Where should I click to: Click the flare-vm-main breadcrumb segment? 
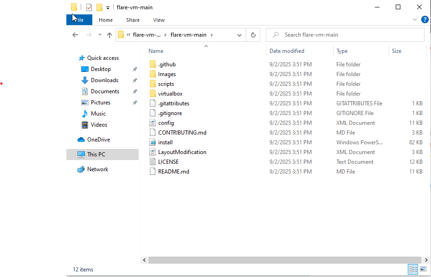pos(188,35)
